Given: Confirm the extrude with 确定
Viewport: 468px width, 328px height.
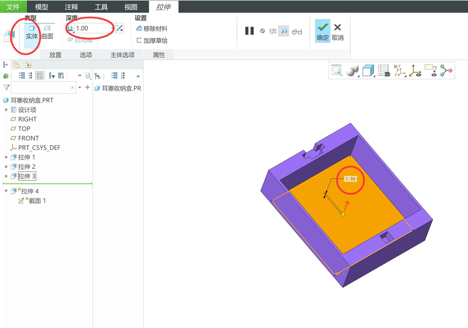Looking at the screenshot, I should [x=322, y=31].
